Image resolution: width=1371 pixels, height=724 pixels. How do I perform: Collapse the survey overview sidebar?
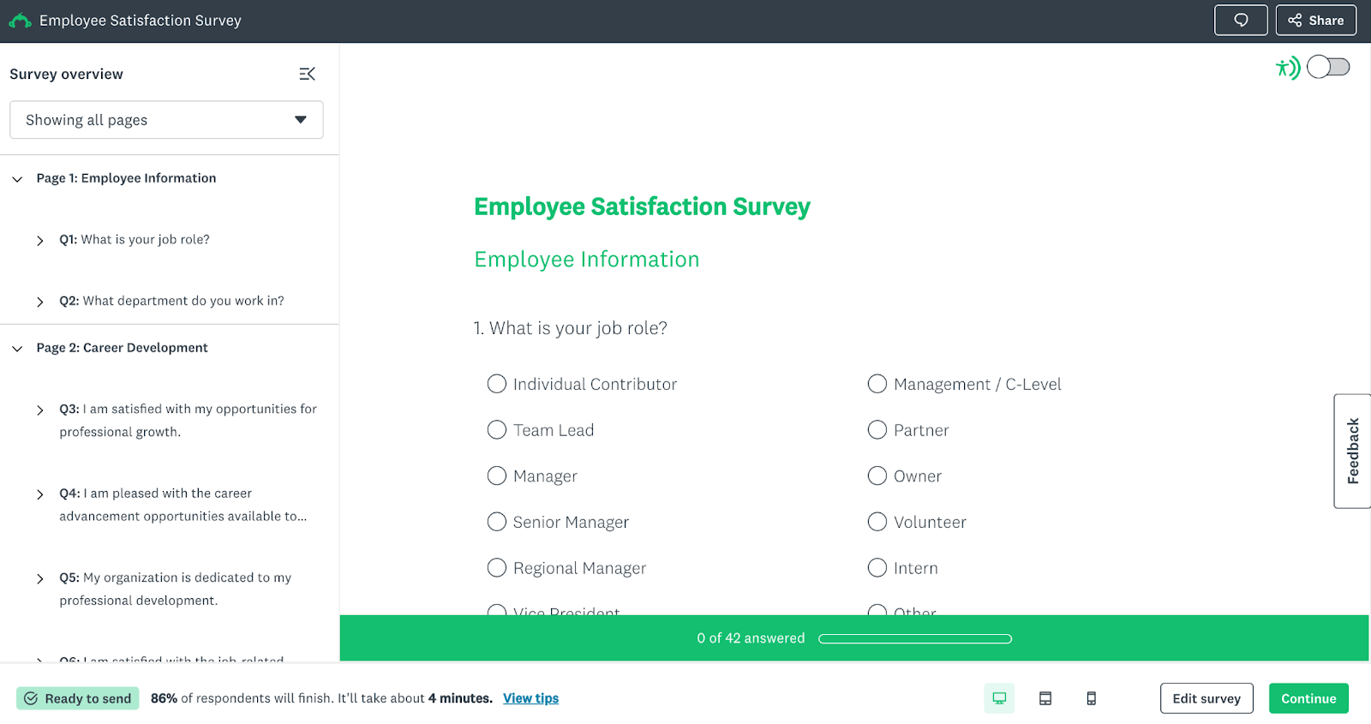307,74
